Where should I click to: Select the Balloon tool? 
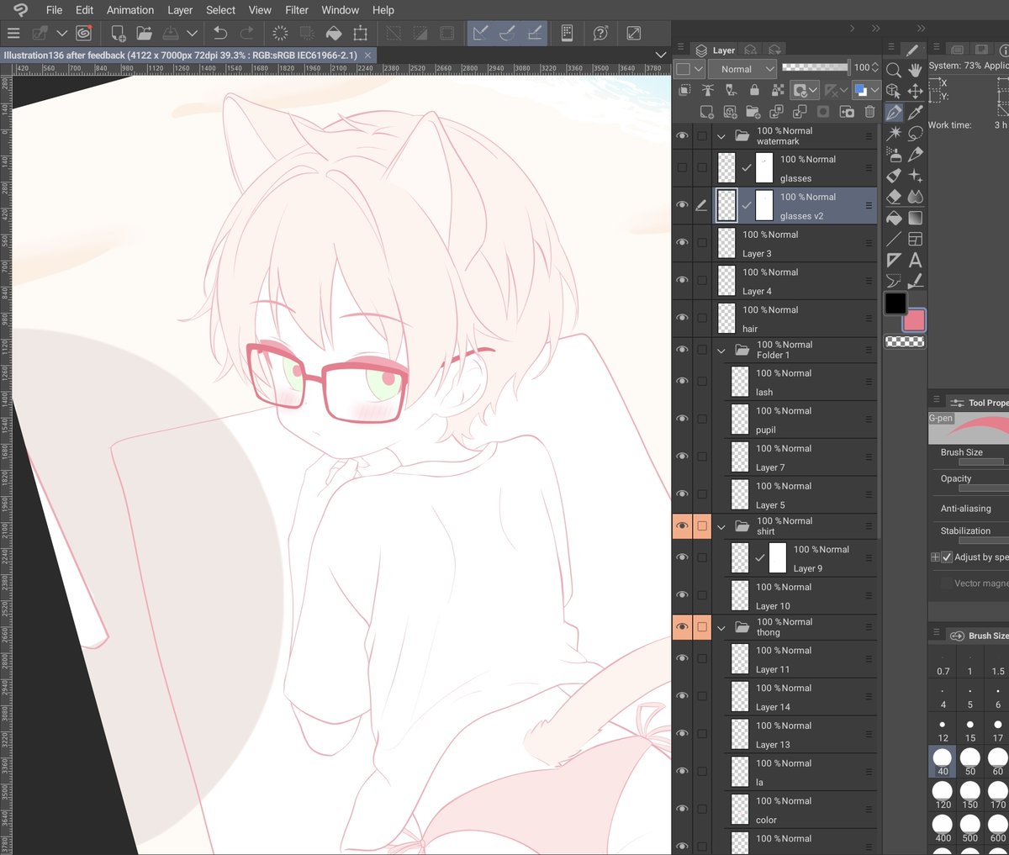tap(894, 281)
